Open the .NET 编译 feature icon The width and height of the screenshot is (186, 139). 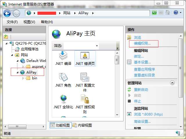(x=63, y=55)
